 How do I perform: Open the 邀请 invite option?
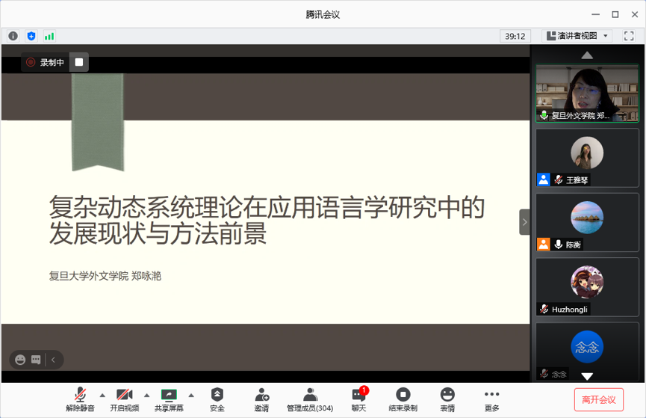(261, 399)
